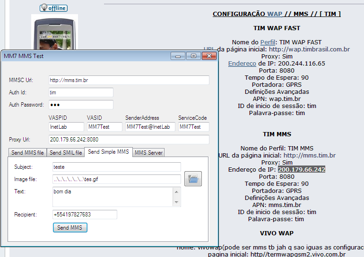Screen dimensions: 364x257
Task: Open the http://wap.timbrasil.com.br link
Action: (309, 50)
